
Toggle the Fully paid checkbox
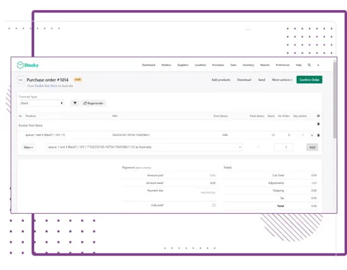[x=213, y=206]
